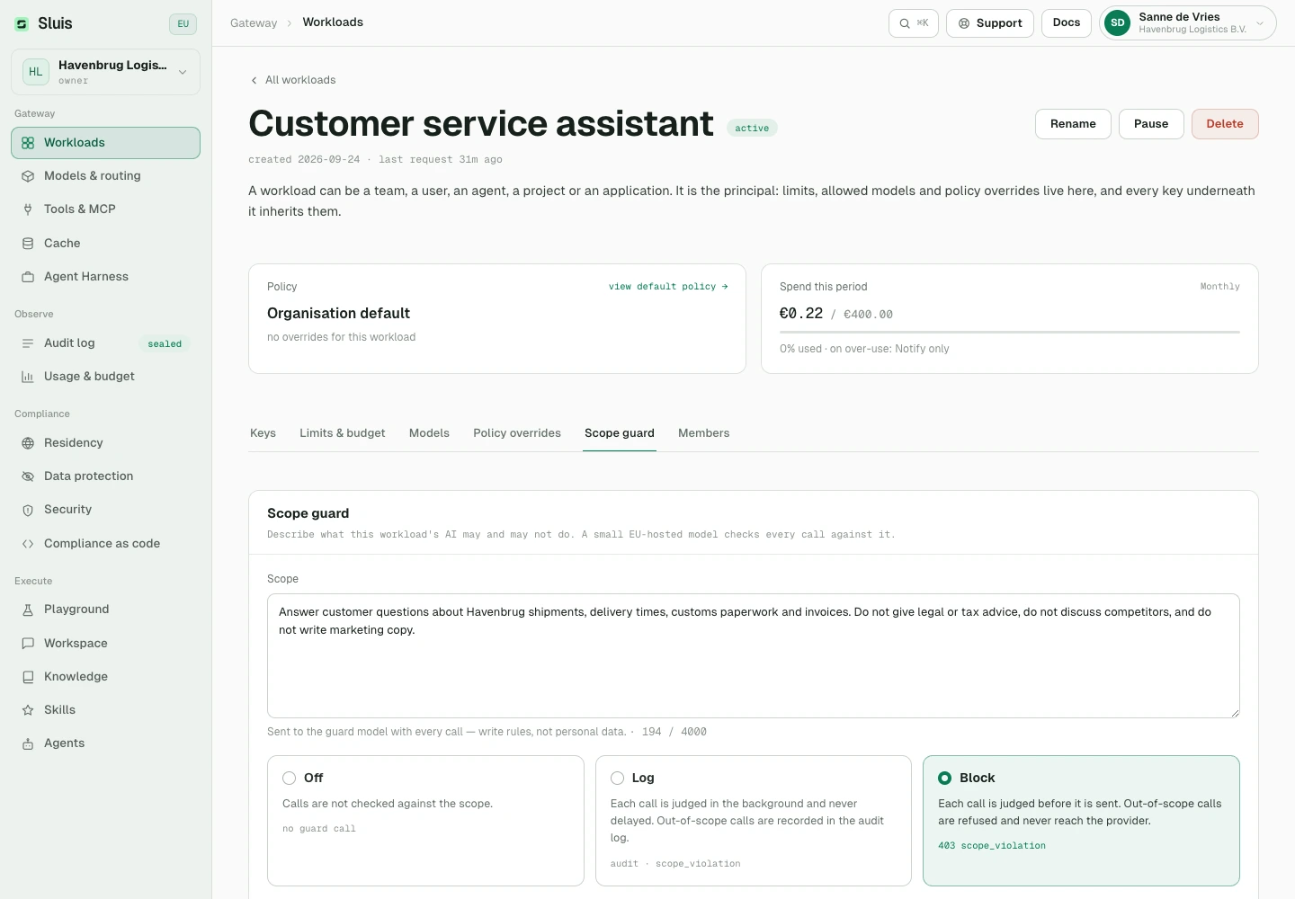Click the Usage & budget chart icon
The image size is (1295, 899).
pyautogui.click(x=28, y=377)
